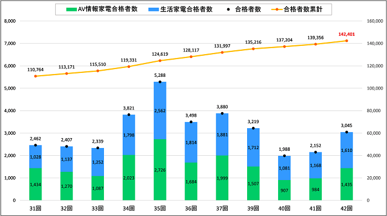This screenshot has width=387, height=216.
Task: Click the 31回 x-axis label
Action: tap(35, 208)
